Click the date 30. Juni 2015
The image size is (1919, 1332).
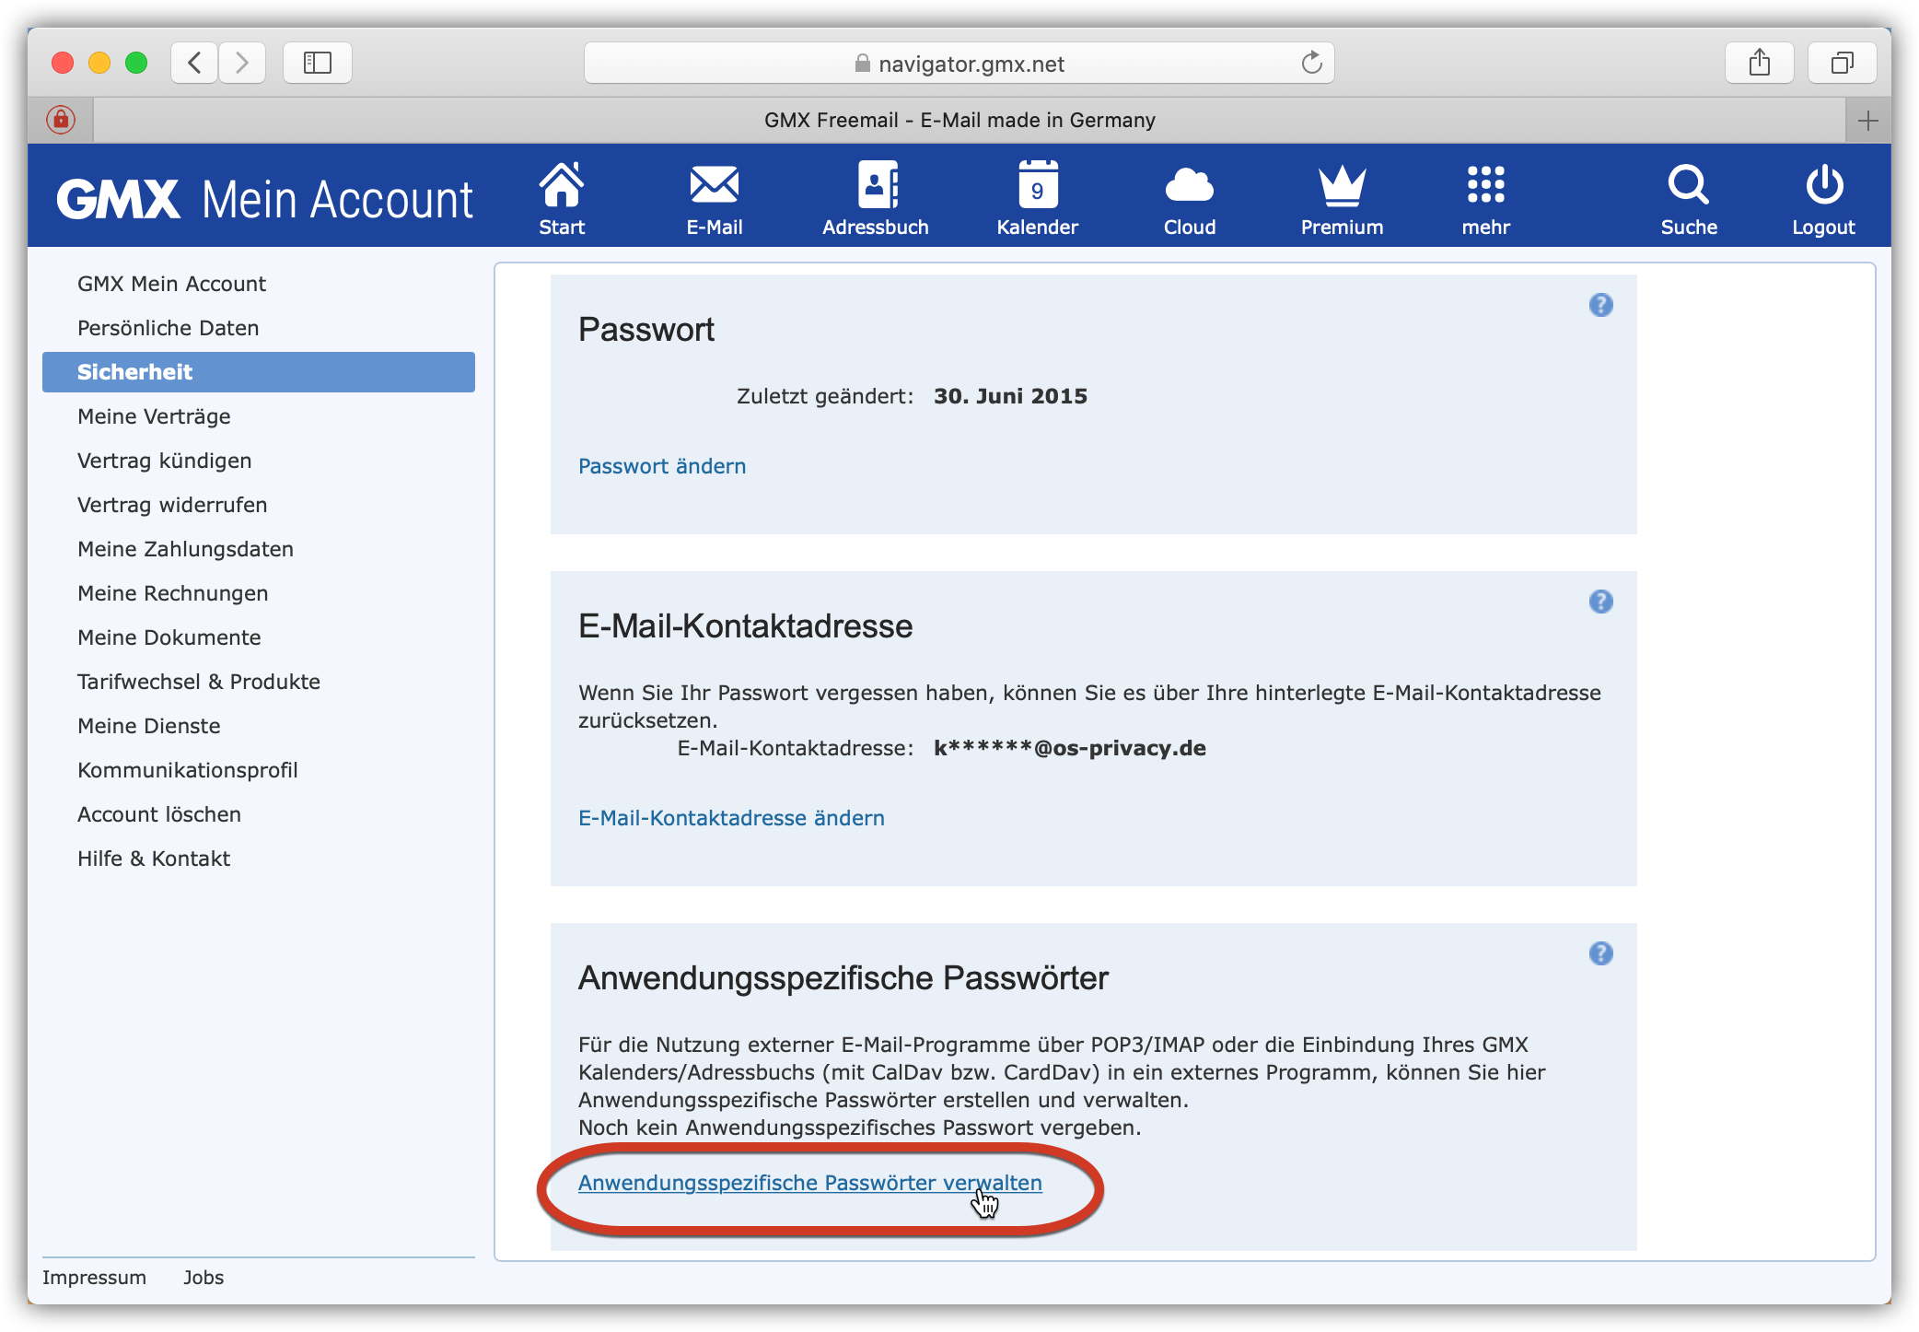[1010, 396]
